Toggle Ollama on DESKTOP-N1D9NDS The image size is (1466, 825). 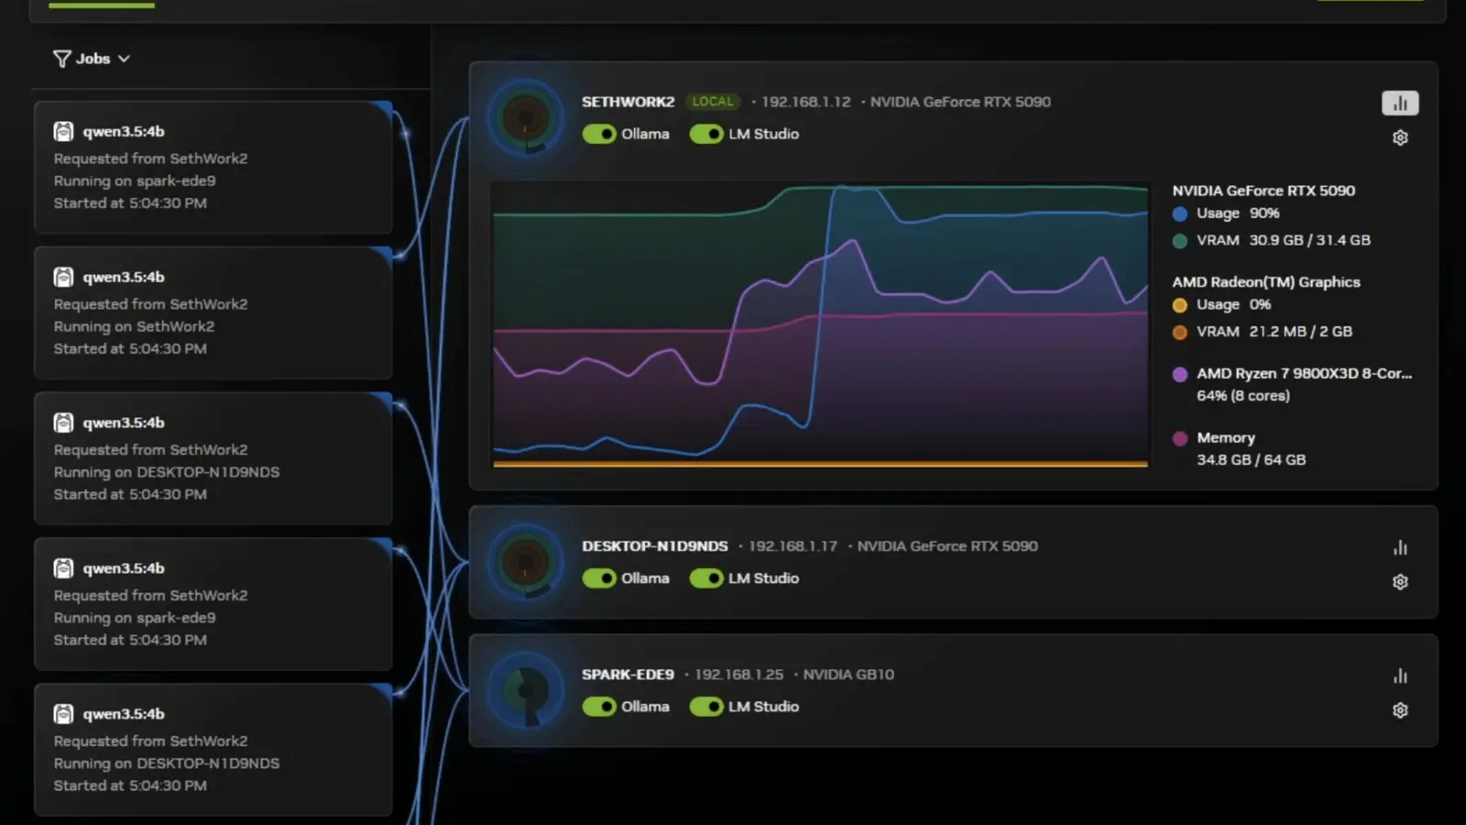(x=599, y=578)
